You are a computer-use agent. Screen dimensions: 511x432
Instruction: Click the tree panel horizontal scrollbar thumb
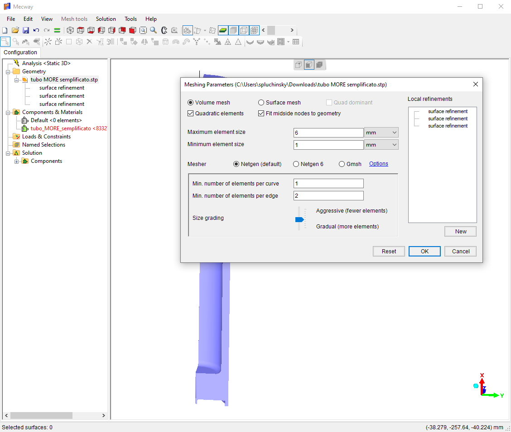pyautogui.click(x=41, y=415)
